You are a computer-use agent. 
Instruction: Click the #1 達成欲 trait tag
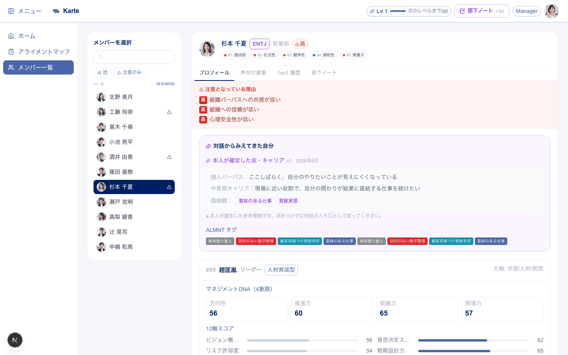235,55
